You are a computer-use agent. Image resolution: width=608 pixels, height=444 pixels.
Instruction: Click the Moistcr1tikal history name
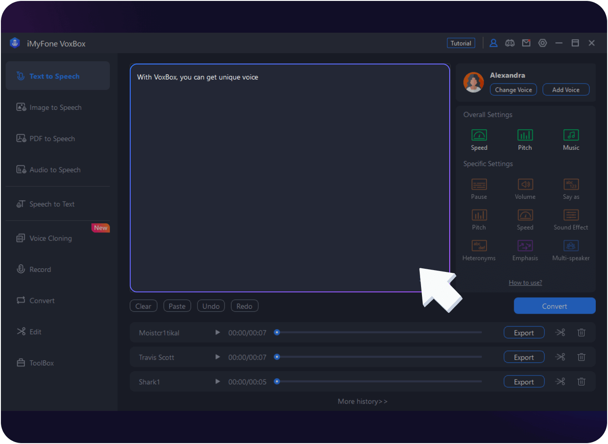tap(159, 333)
